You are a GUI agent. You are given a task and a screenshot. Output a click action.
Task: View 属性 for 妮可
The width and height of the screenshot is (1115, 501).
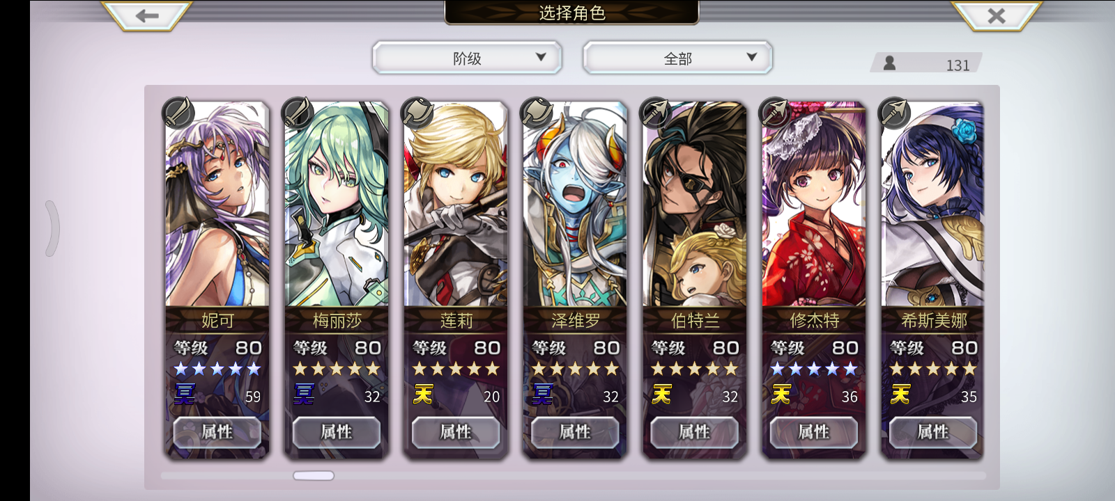click(217, 432)
